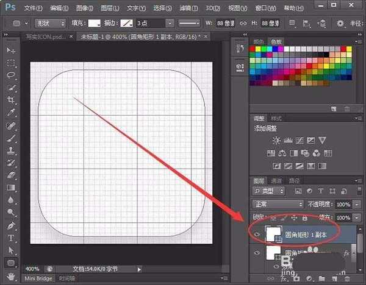Select the Horizontal Type tool
The height and width of the screenshot is (285, 366).
click(x=10, y=237)
